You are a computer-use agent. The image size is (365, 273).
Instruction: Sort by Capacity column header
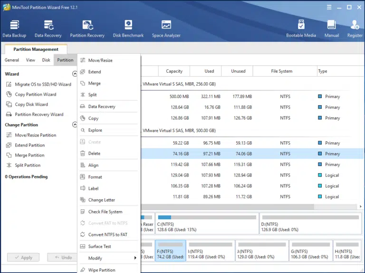tap(174, 71)
